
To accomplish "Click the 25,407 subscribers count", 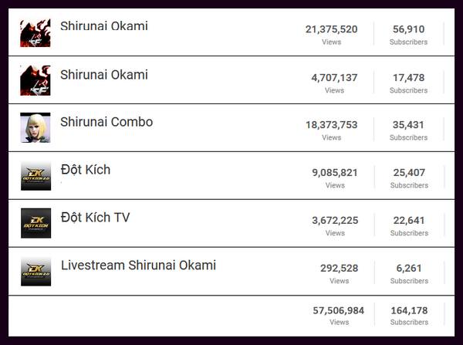I will tap(408, 173).
